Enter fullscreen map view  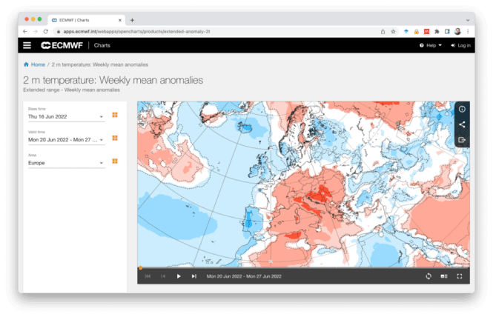(459, 276)
